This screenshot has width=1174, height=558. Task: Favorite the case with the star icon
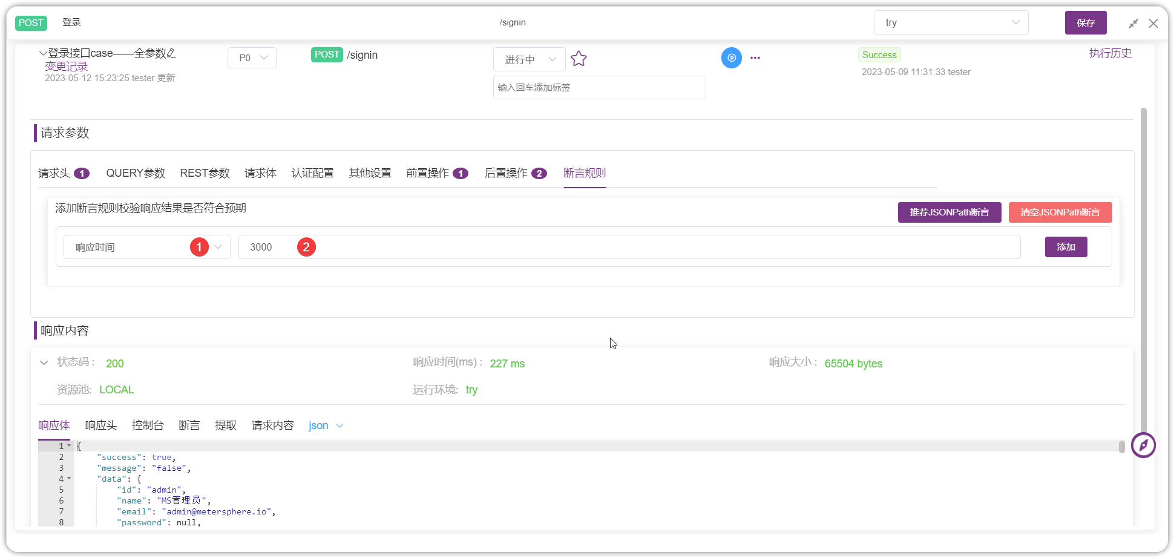tap(579, 59)
